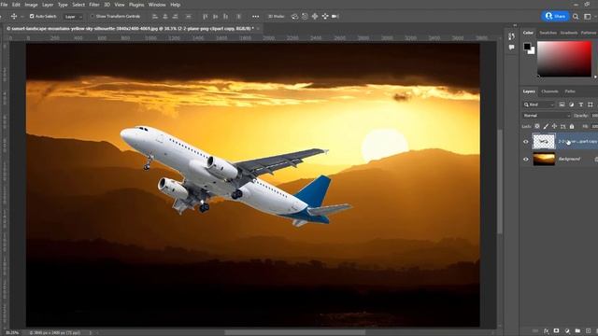Open the History panel icon in collapsed dock
Screen dimensions: 598x336
click(511, 36)
